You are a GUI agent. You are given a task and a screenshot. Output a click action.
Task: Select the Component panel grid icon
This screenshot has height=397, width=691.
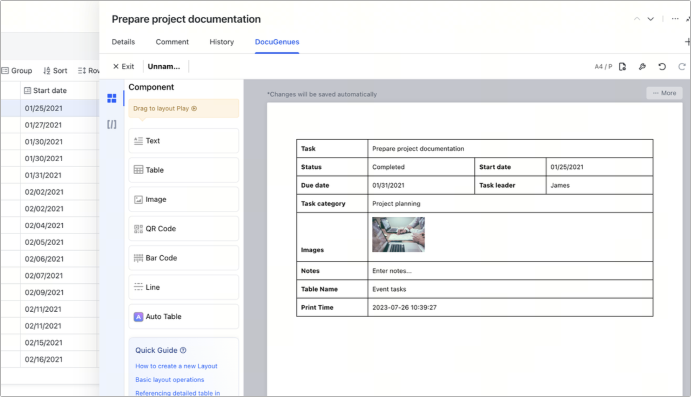(x=112, y=99)
